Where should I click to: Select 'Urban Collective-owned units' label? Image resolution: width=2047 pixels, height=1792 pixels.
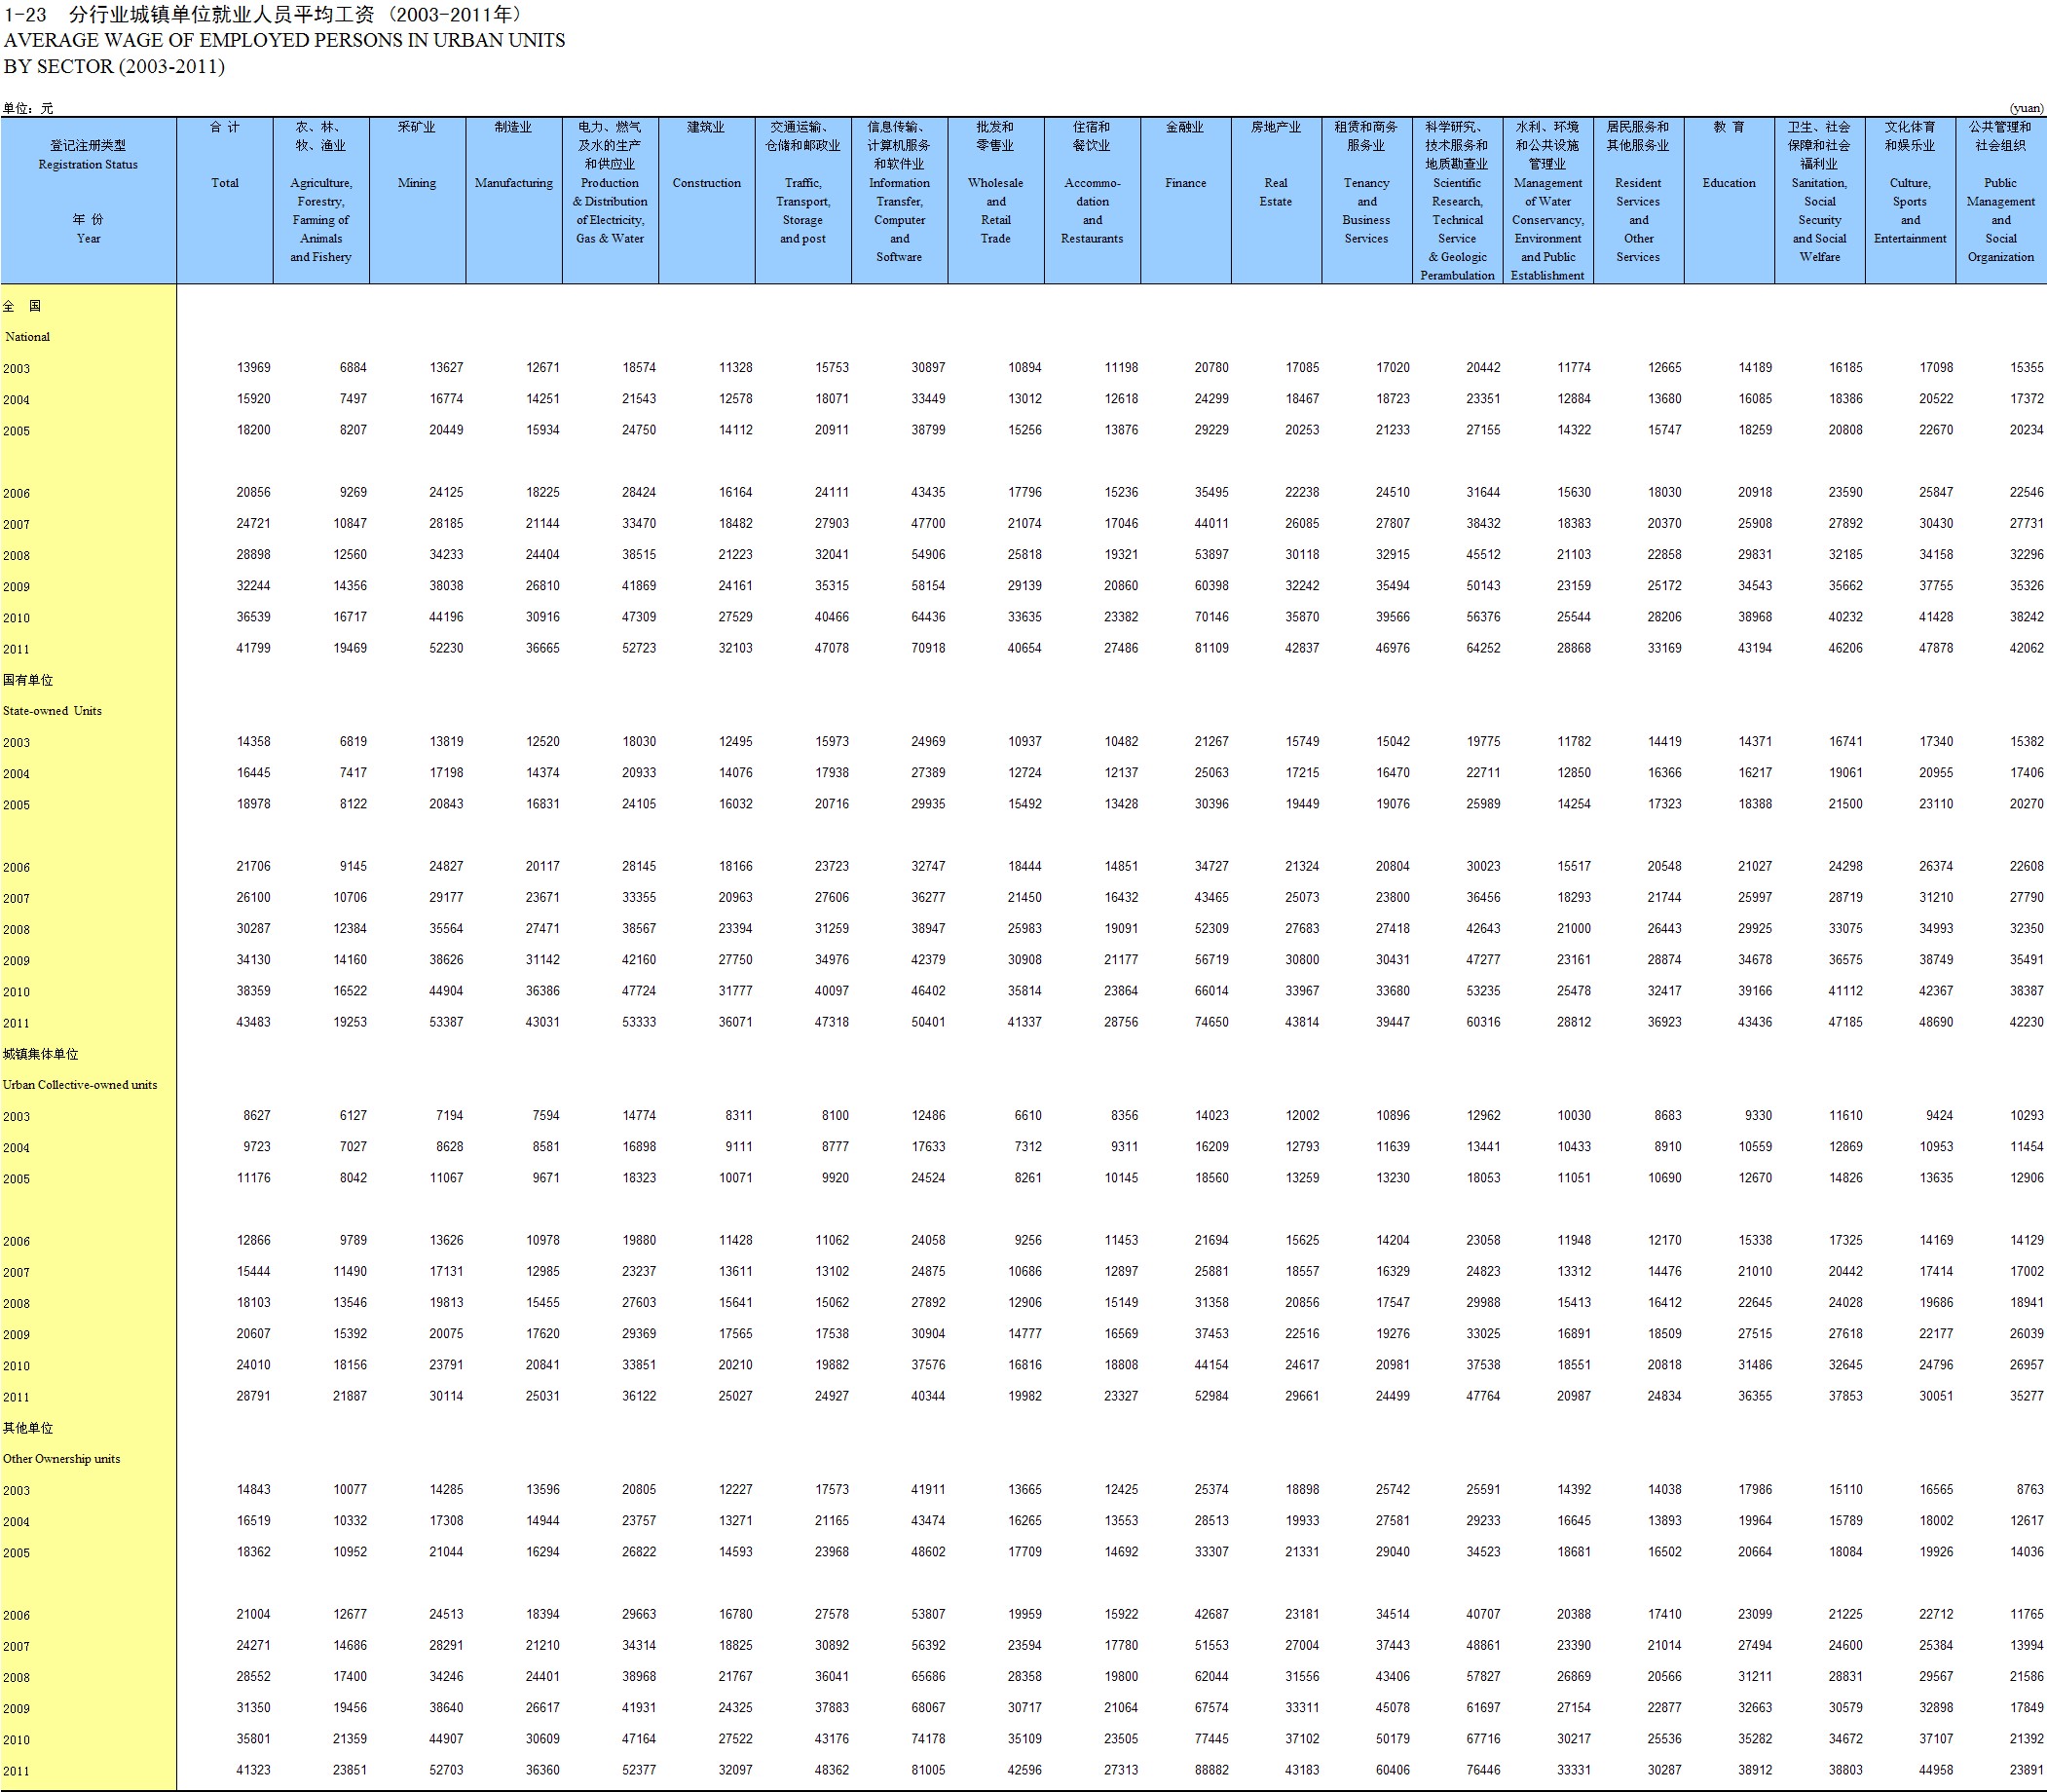pyautogui.click(x=80, y=1085)
